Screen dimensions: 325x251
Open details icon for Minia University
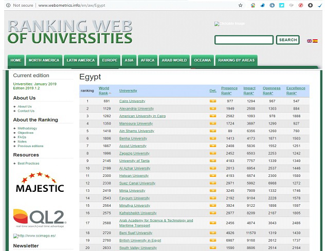coord(213,191)
